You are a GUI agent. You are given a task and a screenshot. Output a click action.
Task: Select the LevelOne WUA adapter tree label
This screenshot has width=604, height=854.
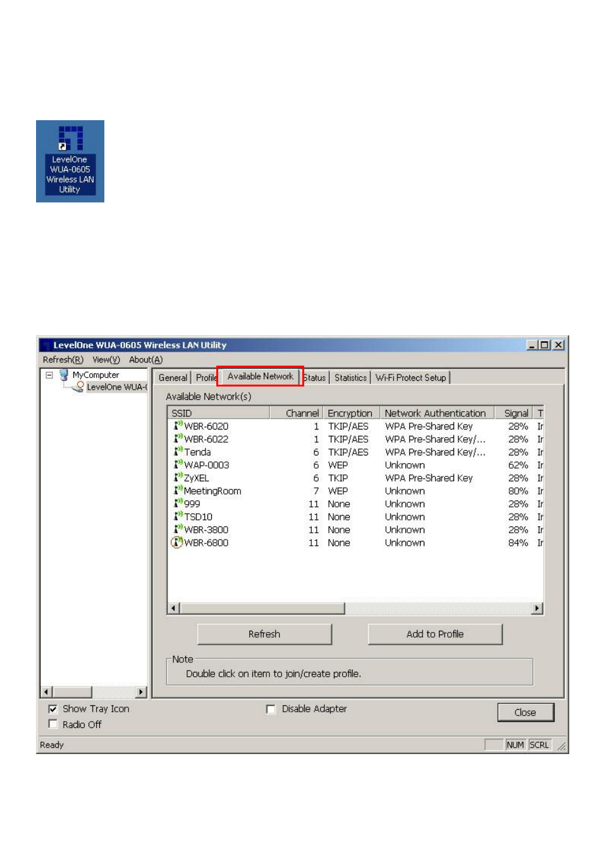[117, 387]
